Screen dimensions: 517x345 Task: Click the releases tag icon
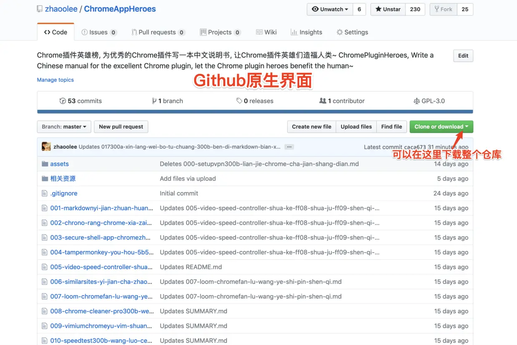pyautogui.click(x=239, y=101)
